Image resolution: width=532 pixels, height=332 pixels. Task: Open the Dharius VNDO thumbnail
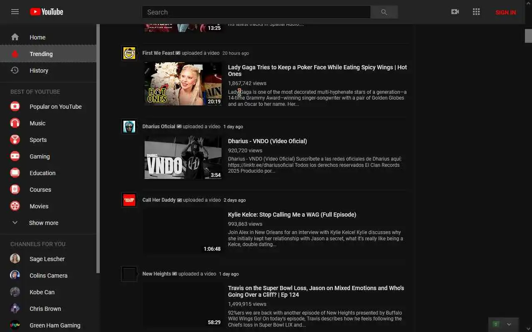[183, 157]
